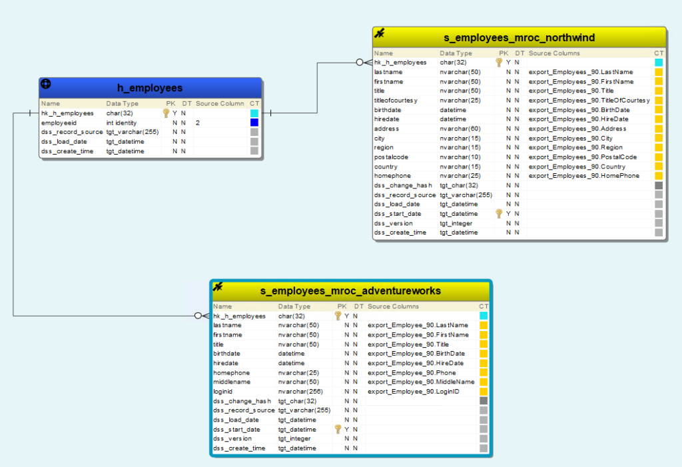Click export_Employees_90.City source column
Screen dimensions: 682x467
point(571,138)
